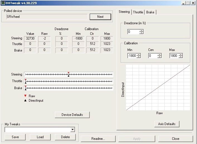Click the DXTweak title bar app icon
The width and height of the screenshot is (197, 144).
[3, 3]
